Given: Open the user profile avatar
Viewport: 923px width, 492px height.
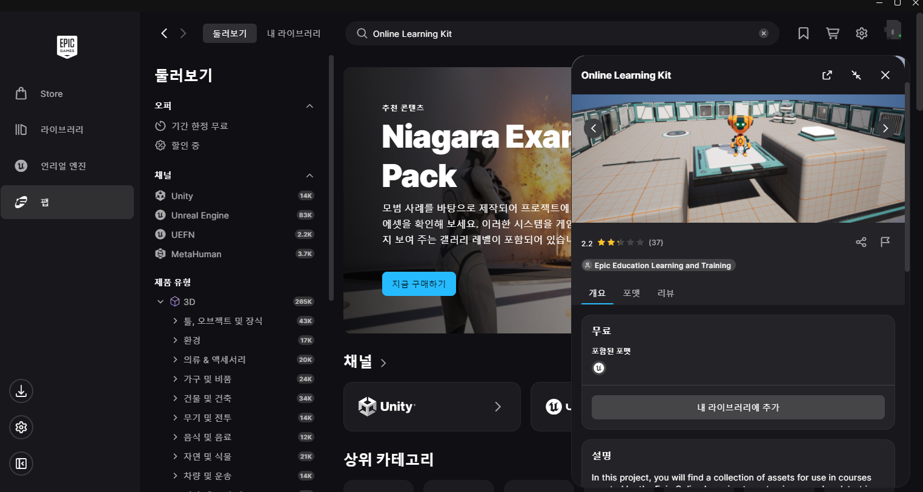Looking at the screenshot, I should pos(893,30).
